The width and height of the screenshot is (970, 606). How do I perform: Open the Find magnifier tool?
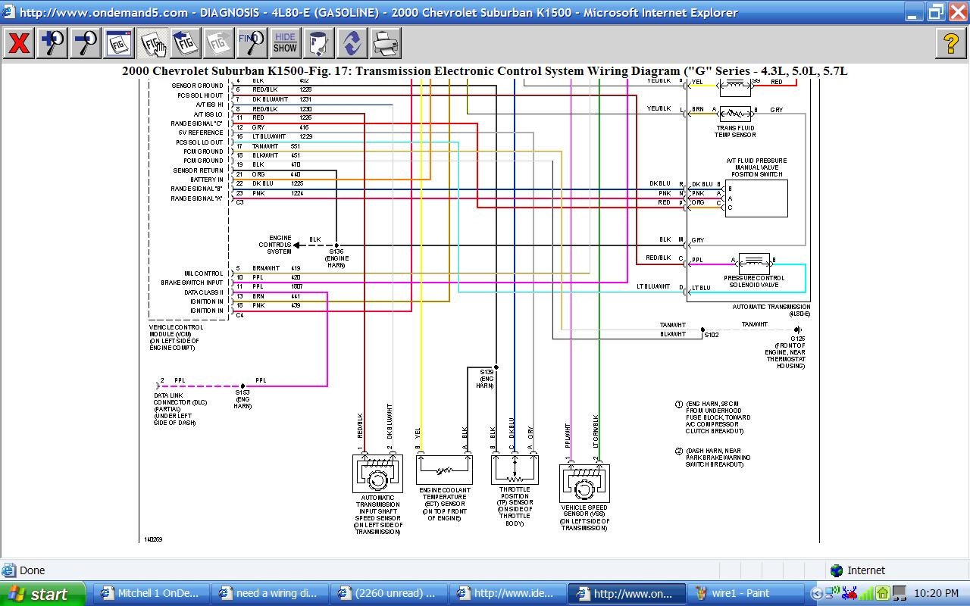click(252, 43)
